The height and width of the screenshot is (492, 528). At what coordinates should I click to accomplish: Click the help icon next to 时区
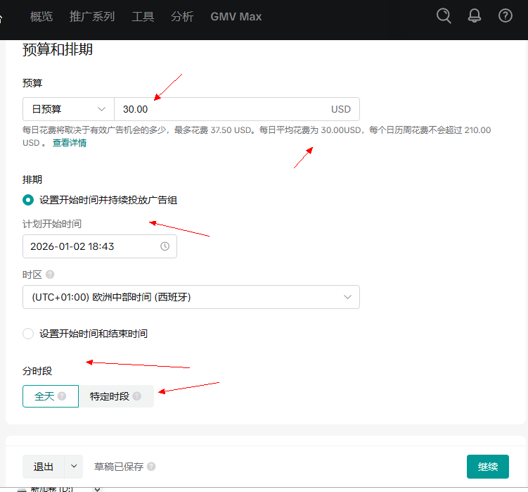pos(50,275)
